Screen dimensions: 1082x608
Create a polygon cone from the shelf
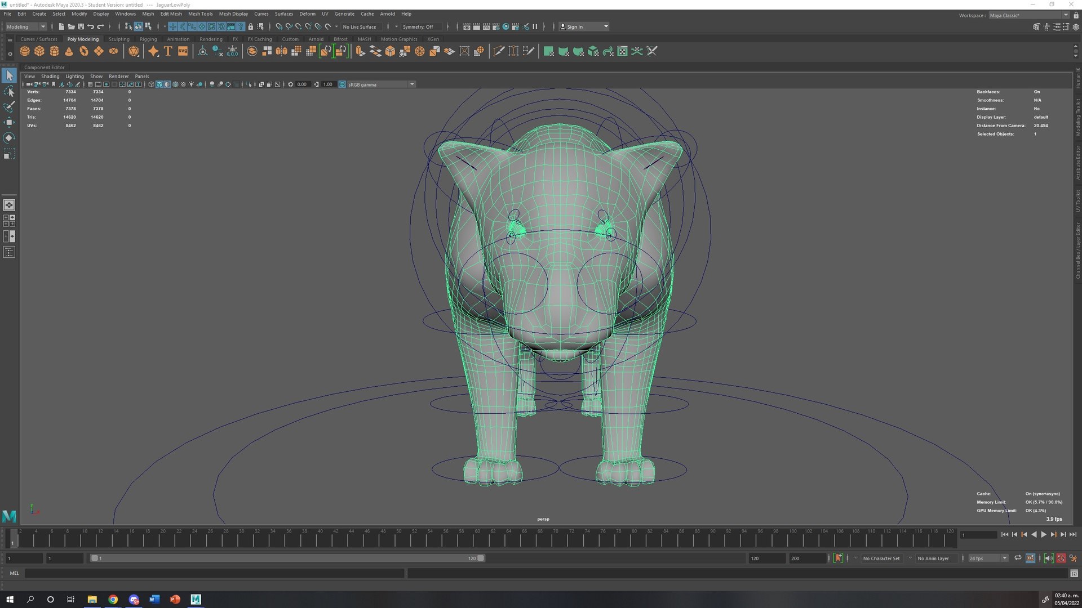pyautogui.click(x=69, y=51)
